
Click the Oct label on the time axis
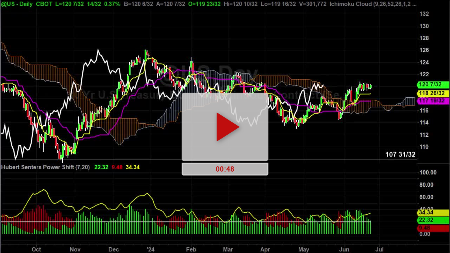[x=36, y=249]
